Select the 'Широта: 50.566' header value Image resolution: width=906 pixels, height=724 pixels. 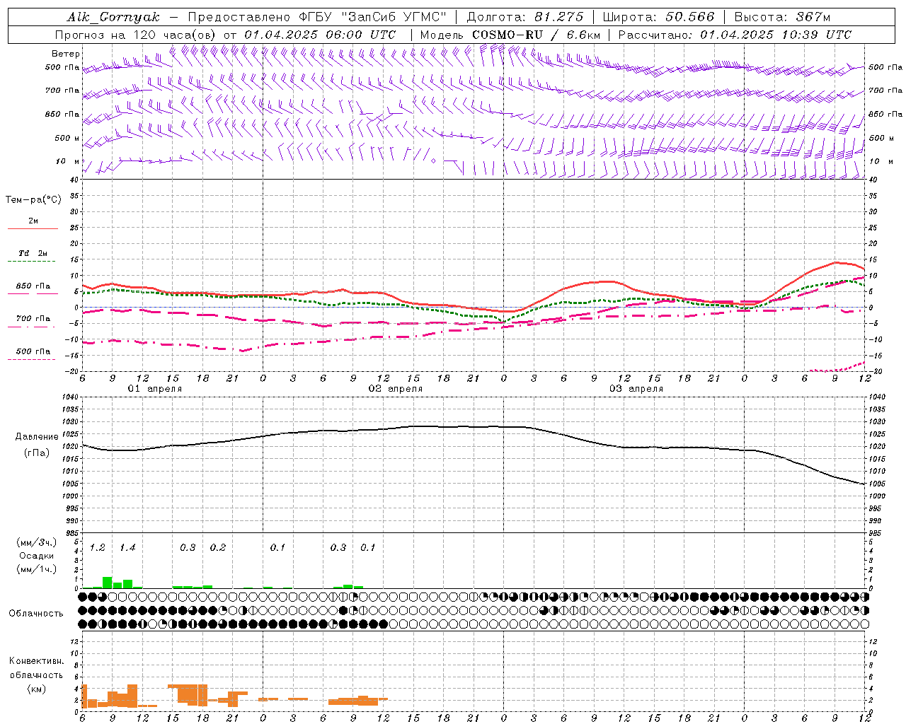[x=658, y=17]
